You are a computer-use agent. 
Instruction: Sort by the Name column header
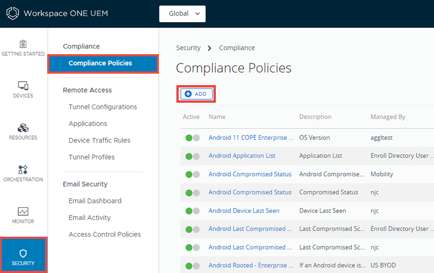click(x=217, y=117)
